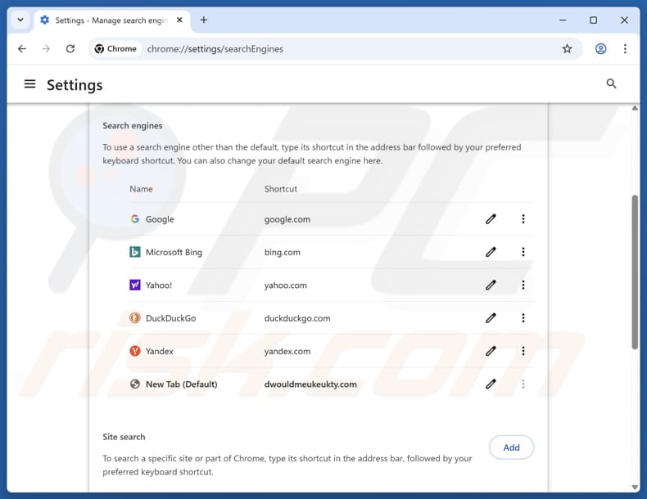Click the scrollbar up arrow
This screenshot has height=499, width=647.
[x=635, y=108]
